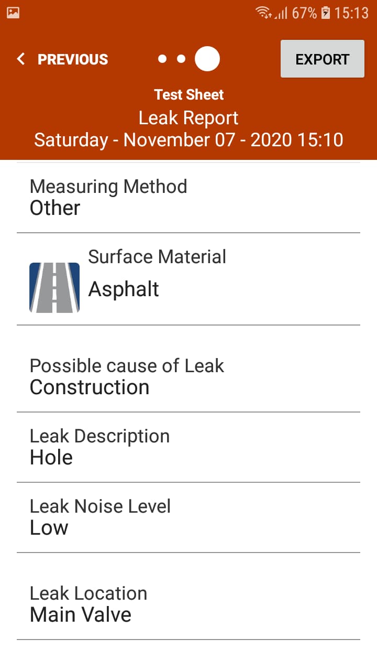The image size is (377, 671).
Task: Open Possible cause of Leak options
Action: (x=188, y=376)
